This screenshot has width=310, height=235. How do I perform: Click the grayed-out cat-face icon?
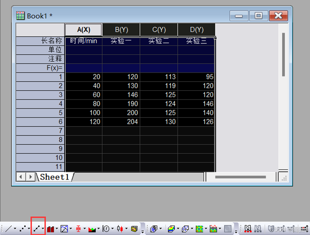pyautogui.click(x=258, y=229)
